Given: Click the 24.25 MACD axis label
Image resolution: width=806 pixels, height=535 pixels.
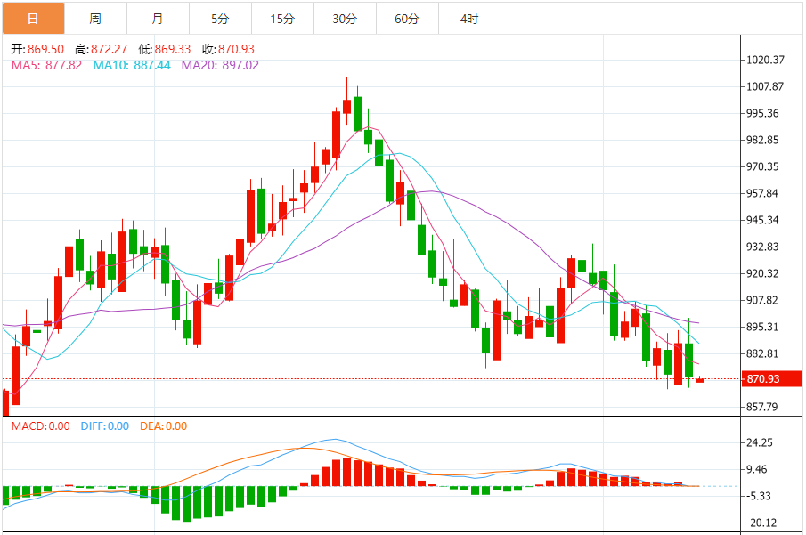Looking at the screenshot, I should pos(760,442).
